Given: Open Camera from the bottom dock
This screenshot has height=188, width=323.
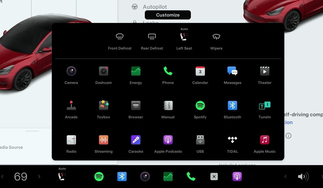Looking at the screenshot, I should coord(145,176).
